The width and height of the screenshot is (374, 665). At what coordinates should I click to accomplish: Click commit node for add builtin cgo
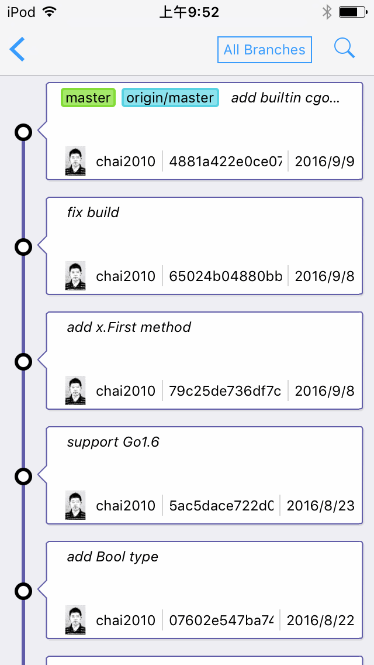coord(23,132)
